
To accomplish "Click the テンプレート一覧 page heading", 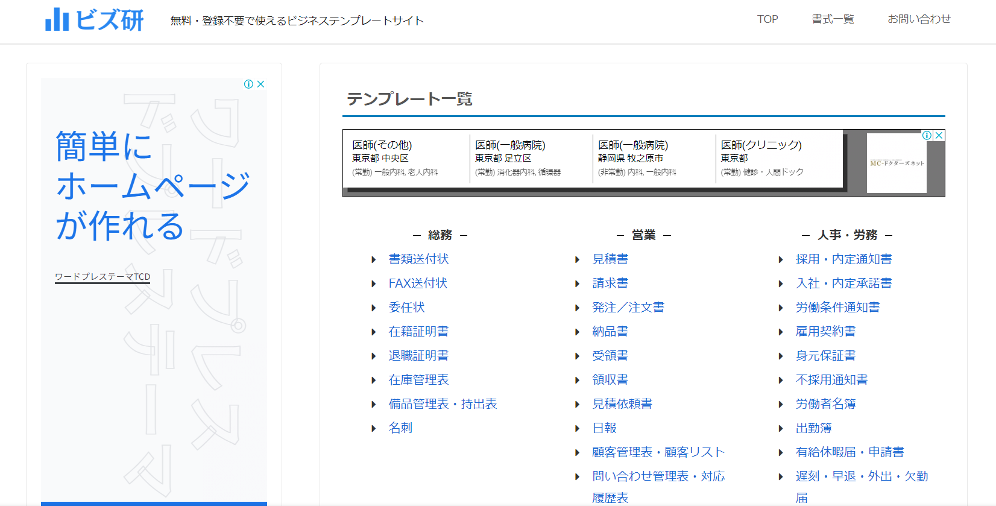I will [409, 99].
